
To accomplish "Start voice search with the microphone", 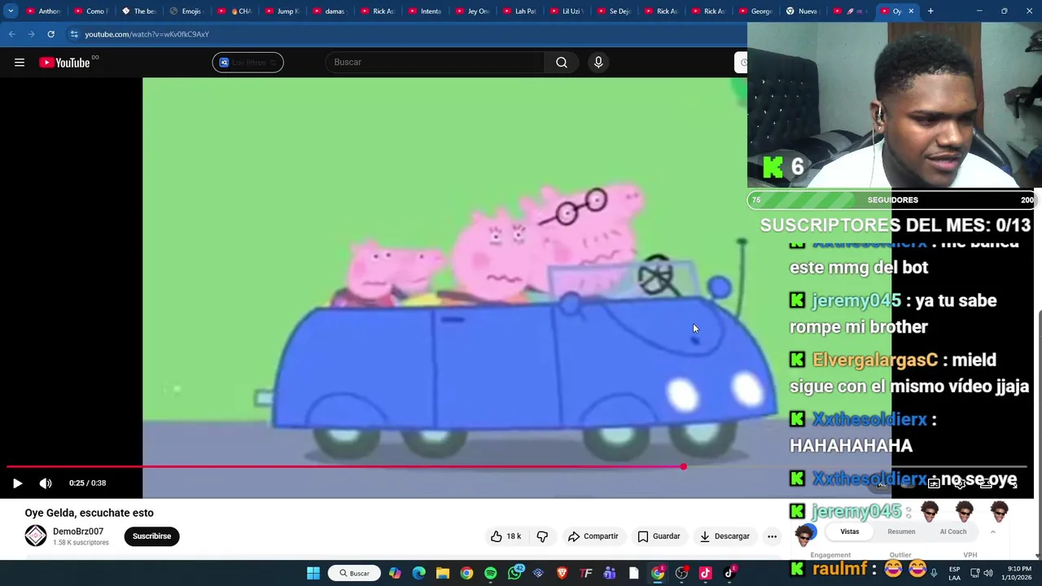I will click(x=598, y=63).
